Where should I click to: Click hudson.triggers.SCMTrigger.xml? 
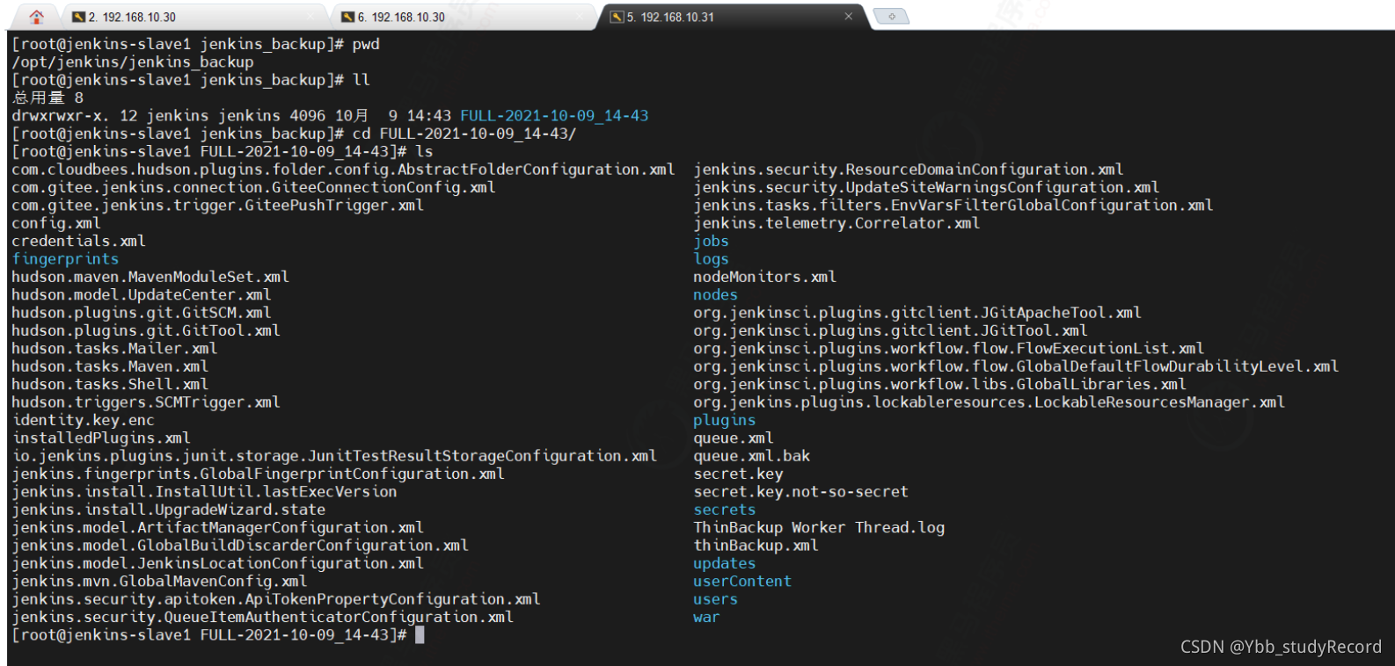pos(146,402)
